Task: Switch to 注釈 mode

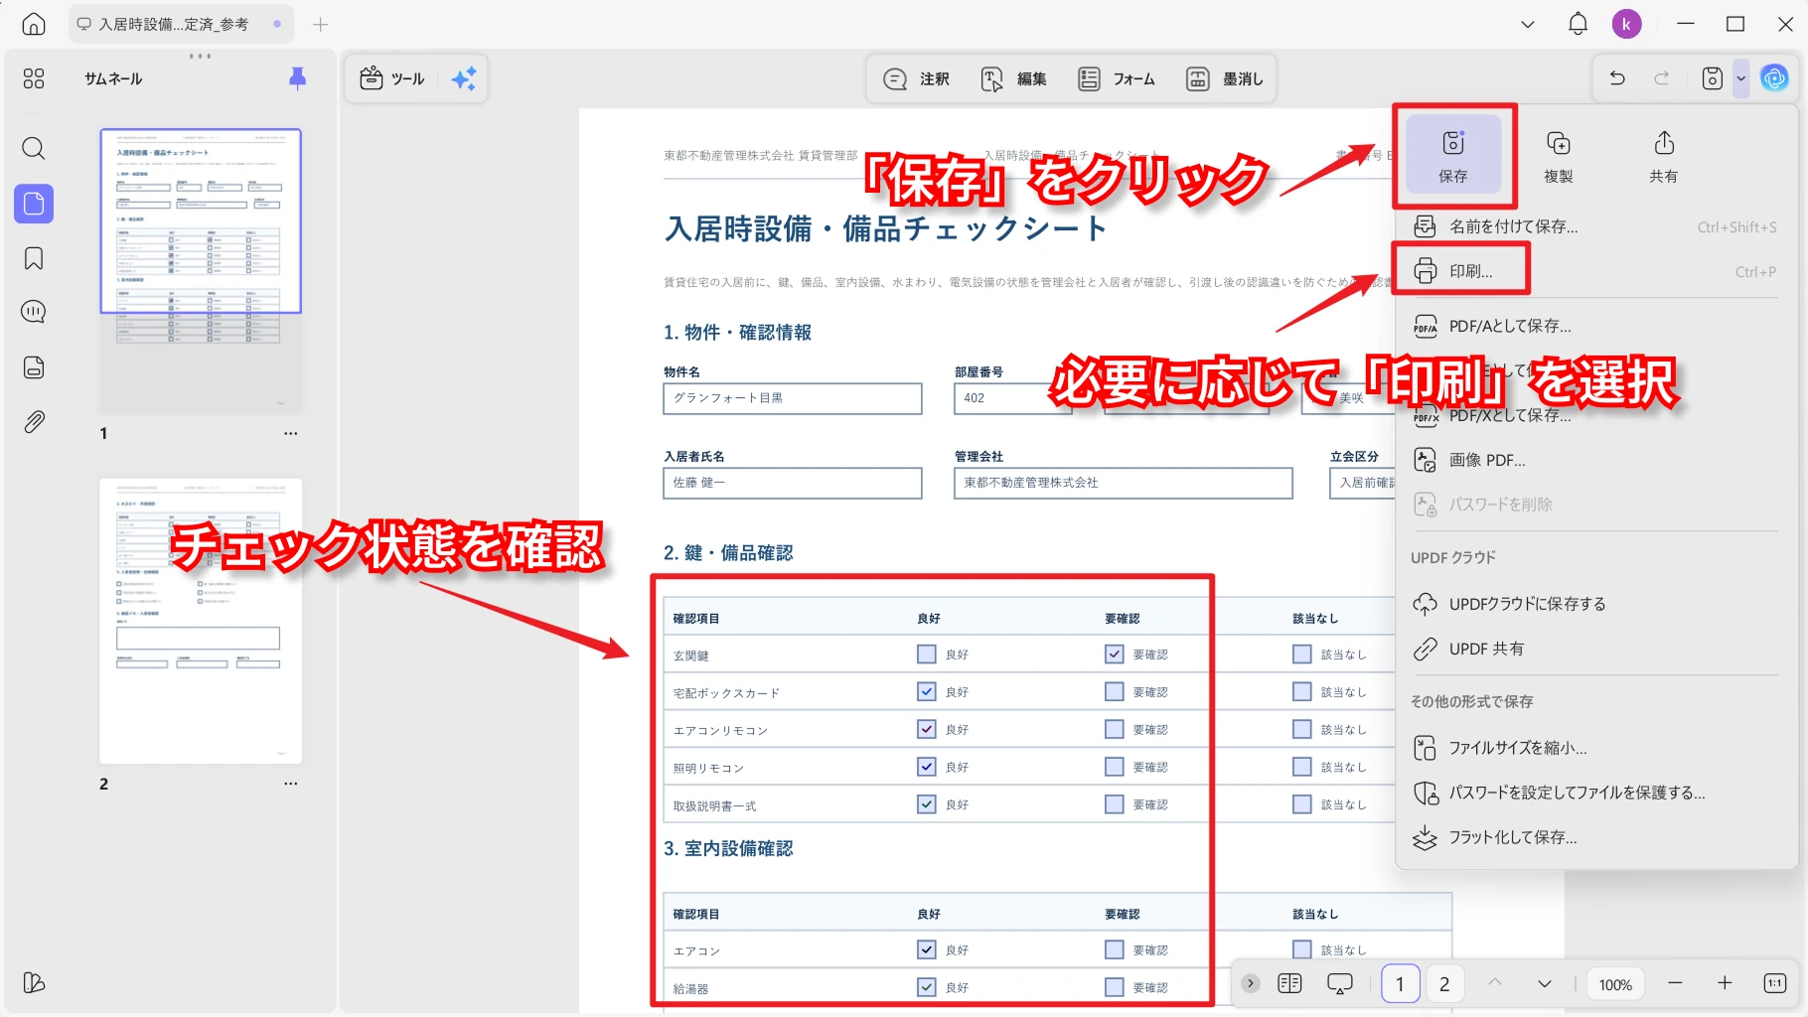Action: (916, 78)
